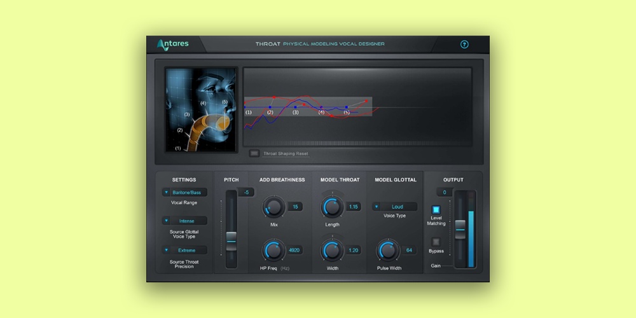Click the Output Gain fader handle
The height and width of the screenshot is (318, 636).
pos(460,225)
